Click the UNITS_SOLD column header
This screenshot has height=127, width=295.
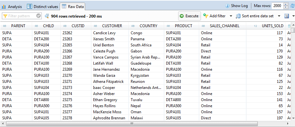(x=266, y=26)
